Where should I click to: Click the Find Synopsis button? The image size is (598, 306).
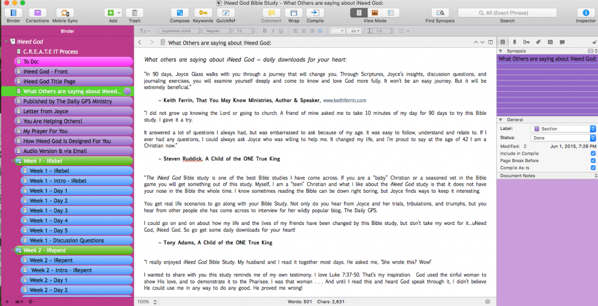pos(440,13)
